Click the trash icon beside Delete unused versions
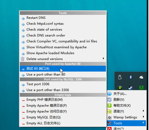 click(22, 59)
